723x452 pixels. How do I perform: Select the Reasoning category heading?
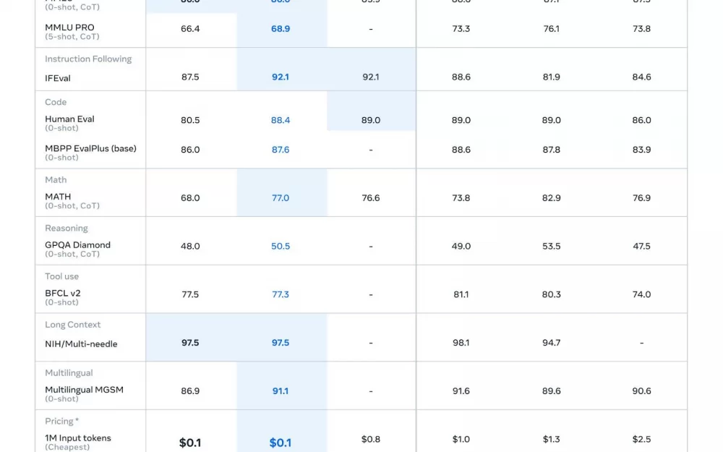tap(67, 229)
